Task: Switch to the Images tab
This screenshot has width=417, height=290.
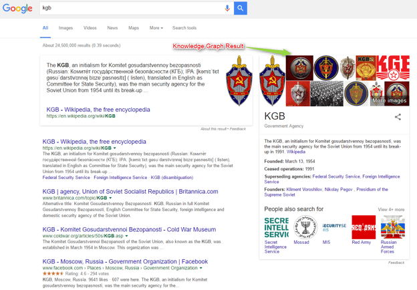Action: 65,28
